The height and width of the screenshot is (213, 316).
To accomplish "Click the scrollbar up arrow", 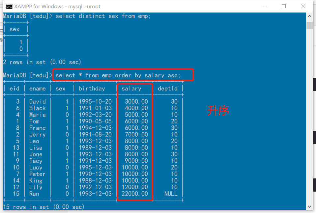I will tap(309, 16).
